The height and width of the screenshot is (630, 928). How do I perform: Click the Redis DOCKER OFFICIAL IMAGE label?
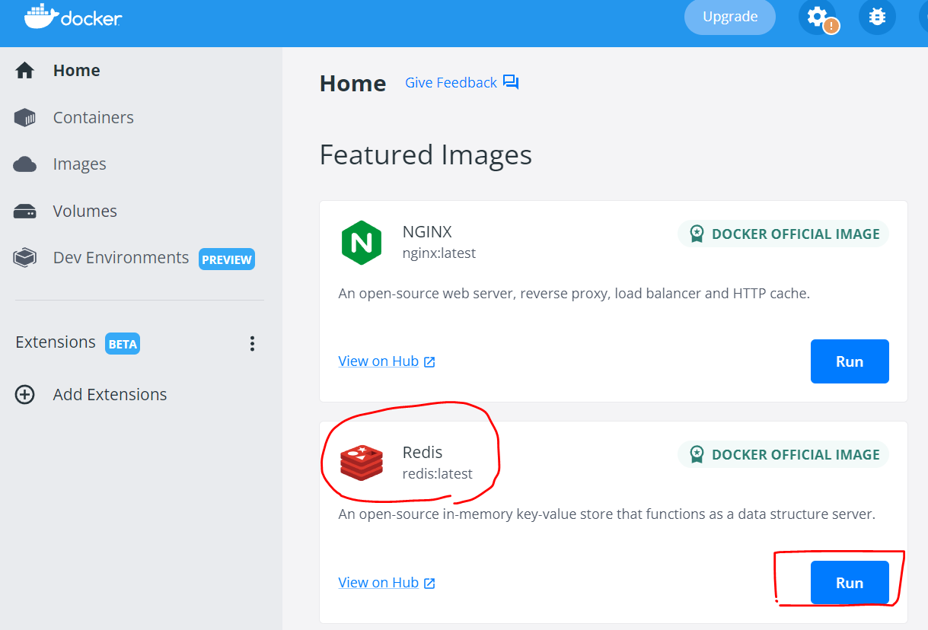[796, 455]
